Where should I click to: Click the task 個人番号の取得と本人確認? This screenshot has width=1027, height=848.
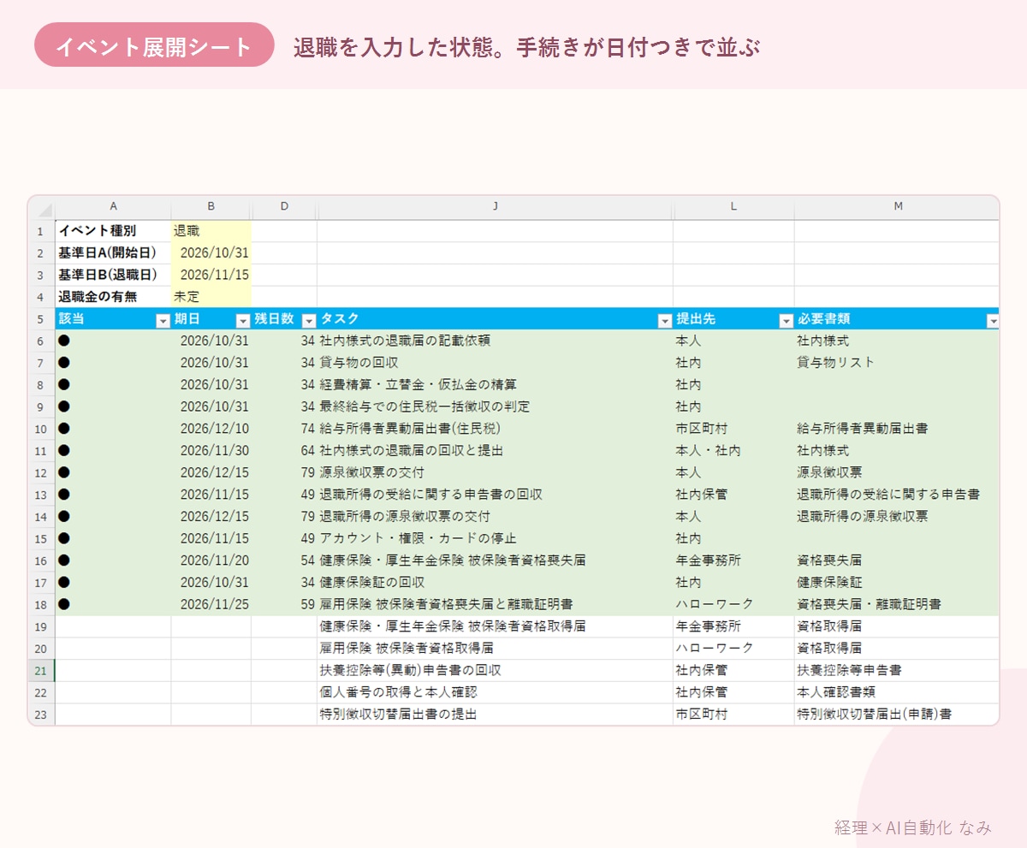point(398,691)
